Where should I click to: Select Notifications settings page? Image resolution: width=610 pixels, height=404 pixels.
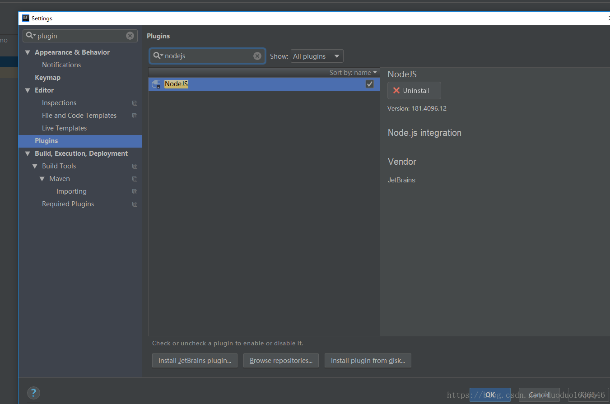click(x=61, y=65)
